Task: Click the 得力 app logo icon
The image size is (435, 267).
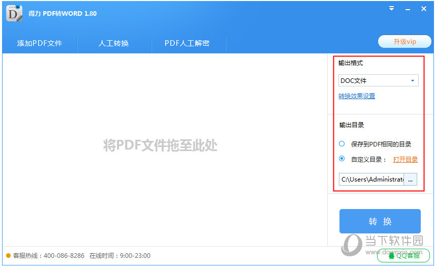Action: click(14, 13)
